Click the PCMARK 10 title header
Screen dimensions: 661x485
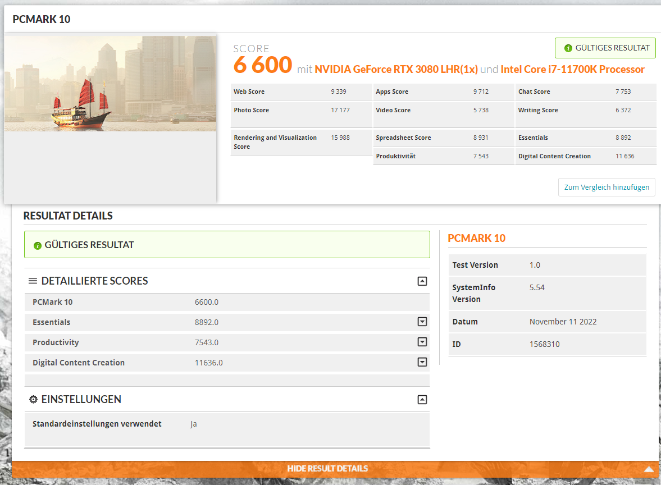point(42,20)
